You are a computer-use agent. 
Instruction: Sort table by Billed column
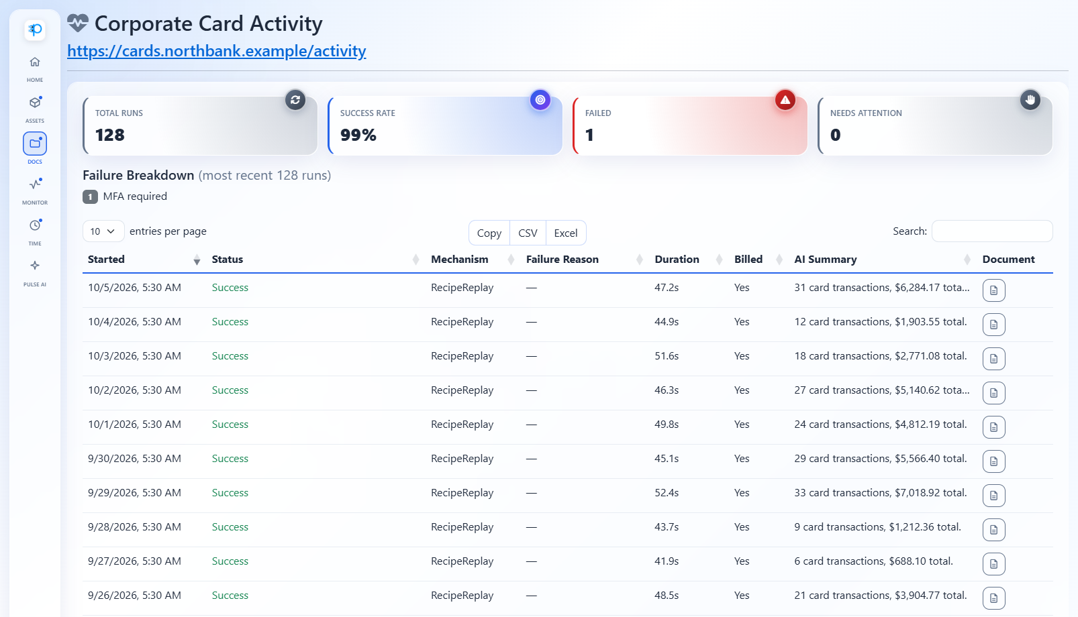[759, 260]
